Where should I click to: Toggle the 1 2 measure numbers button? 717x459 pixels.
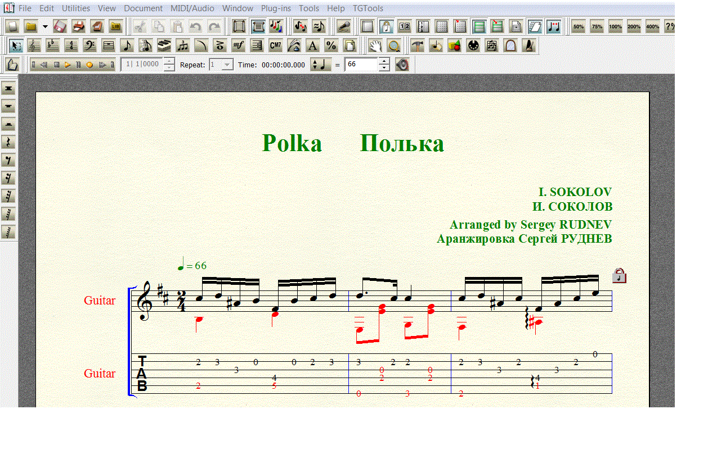404,26
